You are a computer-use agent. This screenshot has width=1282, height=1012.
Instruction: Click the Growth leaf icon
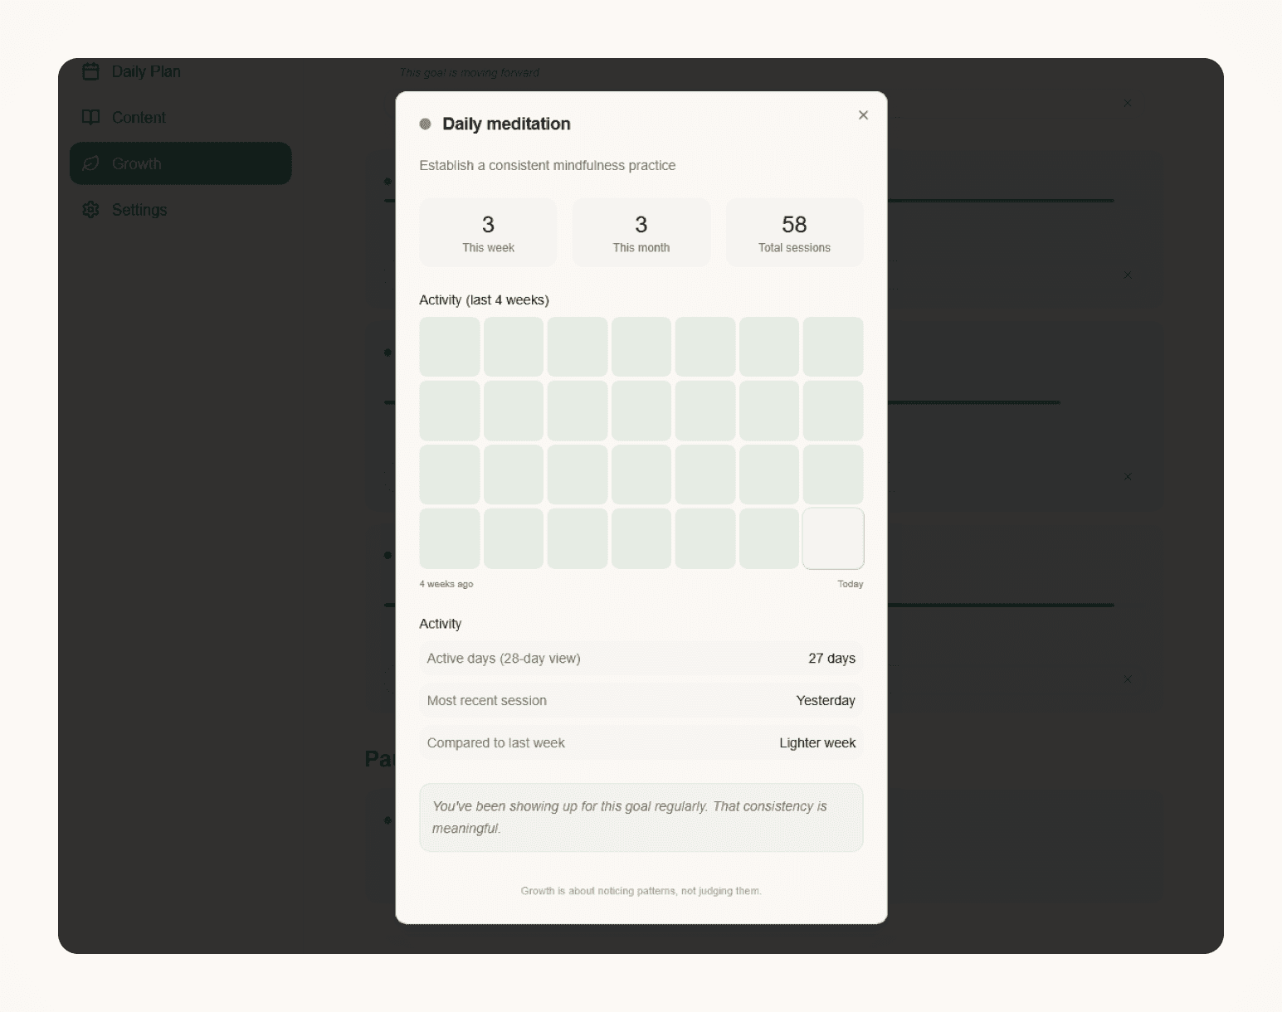tap(91, 163)
